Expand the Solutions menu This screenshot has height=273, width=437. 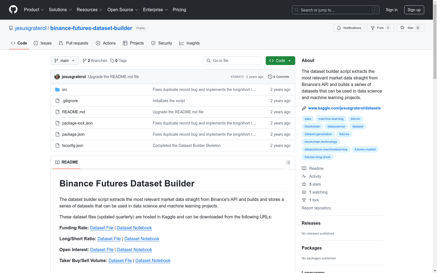60,10
